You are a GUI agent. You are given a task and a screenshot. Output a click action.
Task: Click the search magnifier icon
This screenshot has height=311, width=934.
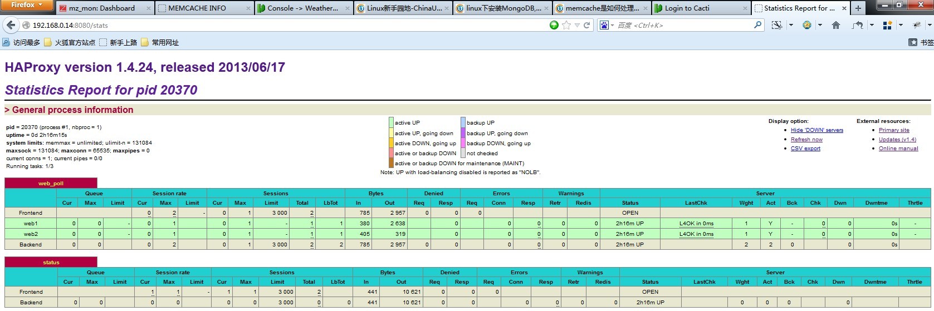[757, 26]
